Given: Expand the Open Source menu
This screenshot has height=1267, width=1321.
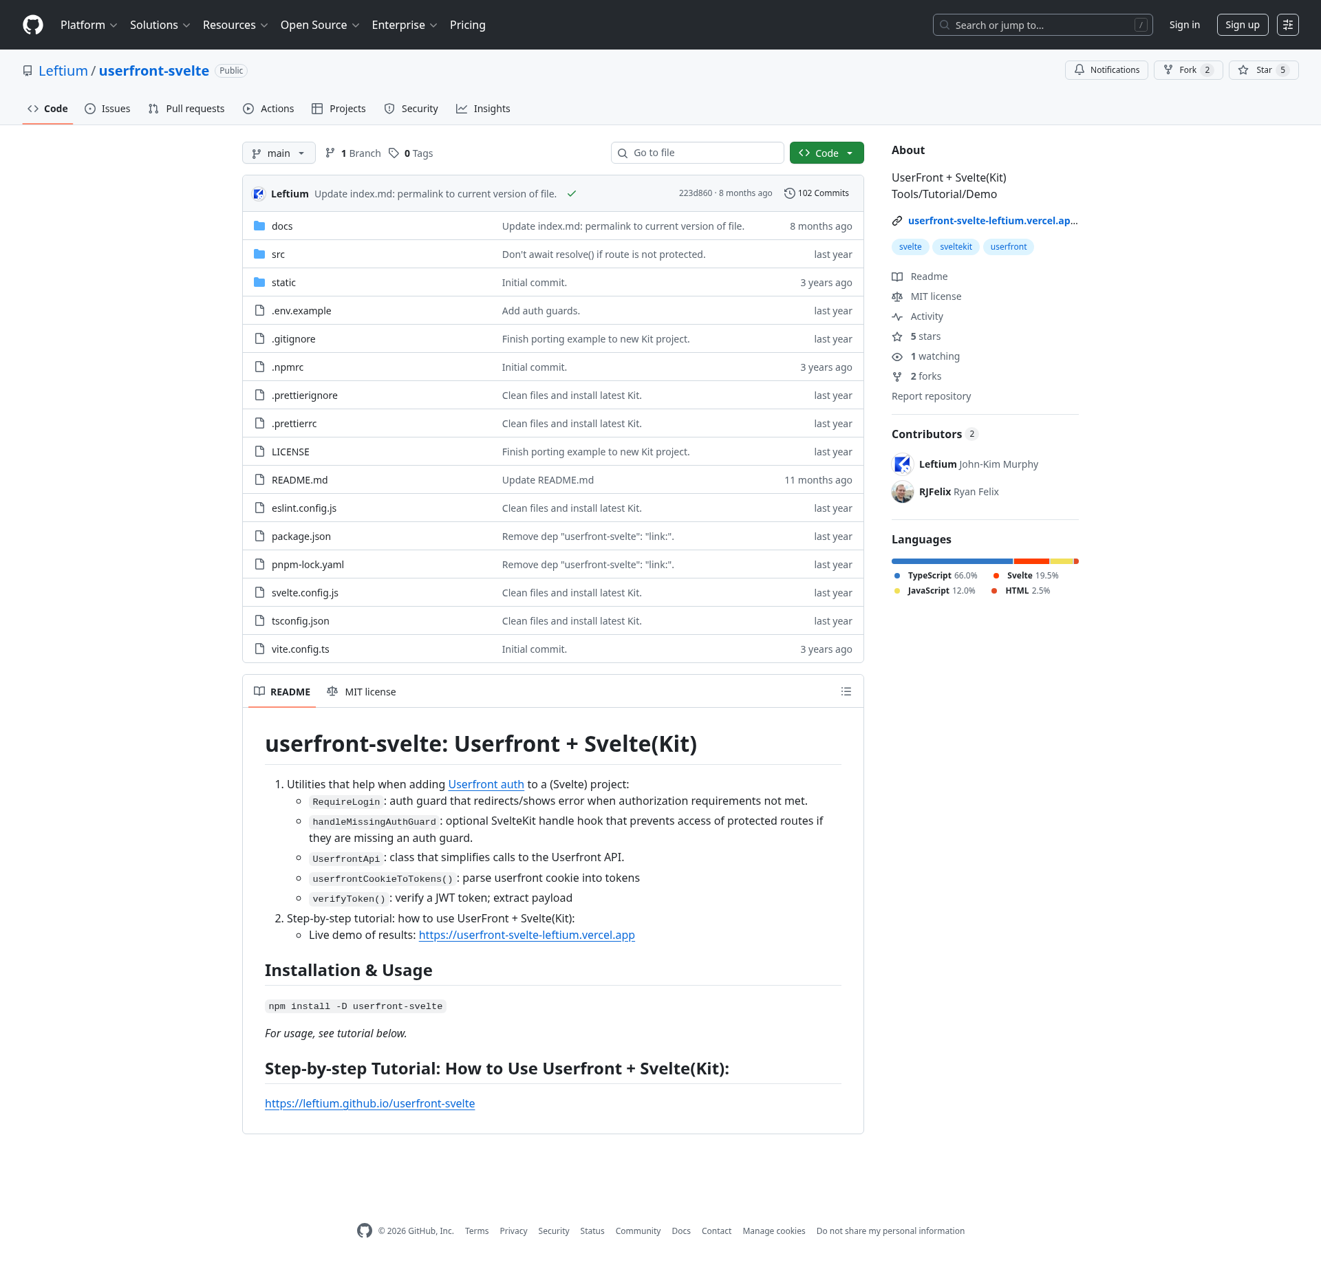Looking at the screenshot, I should tap(320, 25).
